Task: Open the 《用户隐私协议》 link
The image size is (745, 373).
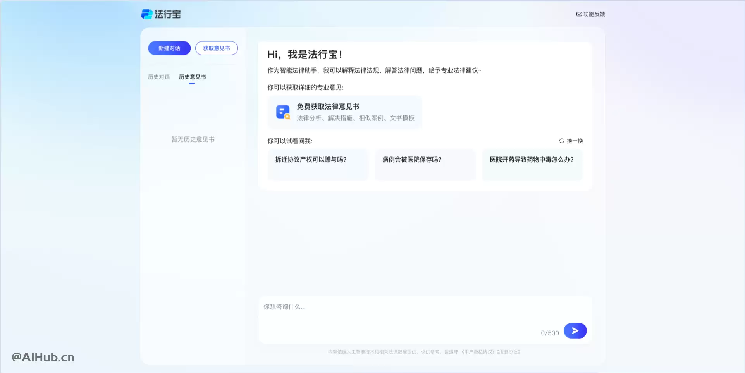Action: 479,352
